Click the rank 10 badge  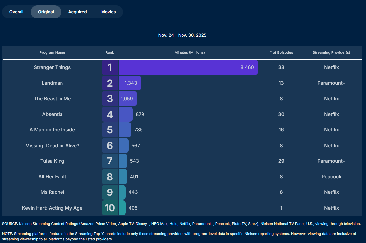[110, 208]
